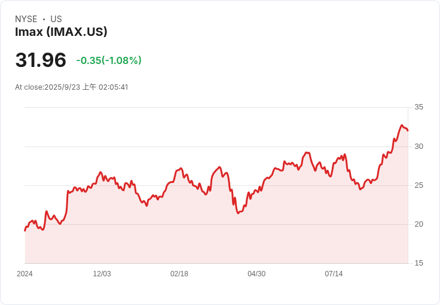Click the 20 y-axis price label
Screen dimensions: 440x305
[419, 224]
